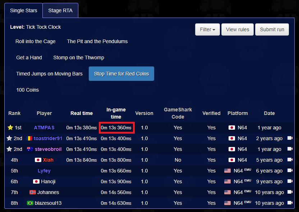Open Timed Jumps on Moving Bars leaderboard
This screenshot has height=212, width=299.
49,74
